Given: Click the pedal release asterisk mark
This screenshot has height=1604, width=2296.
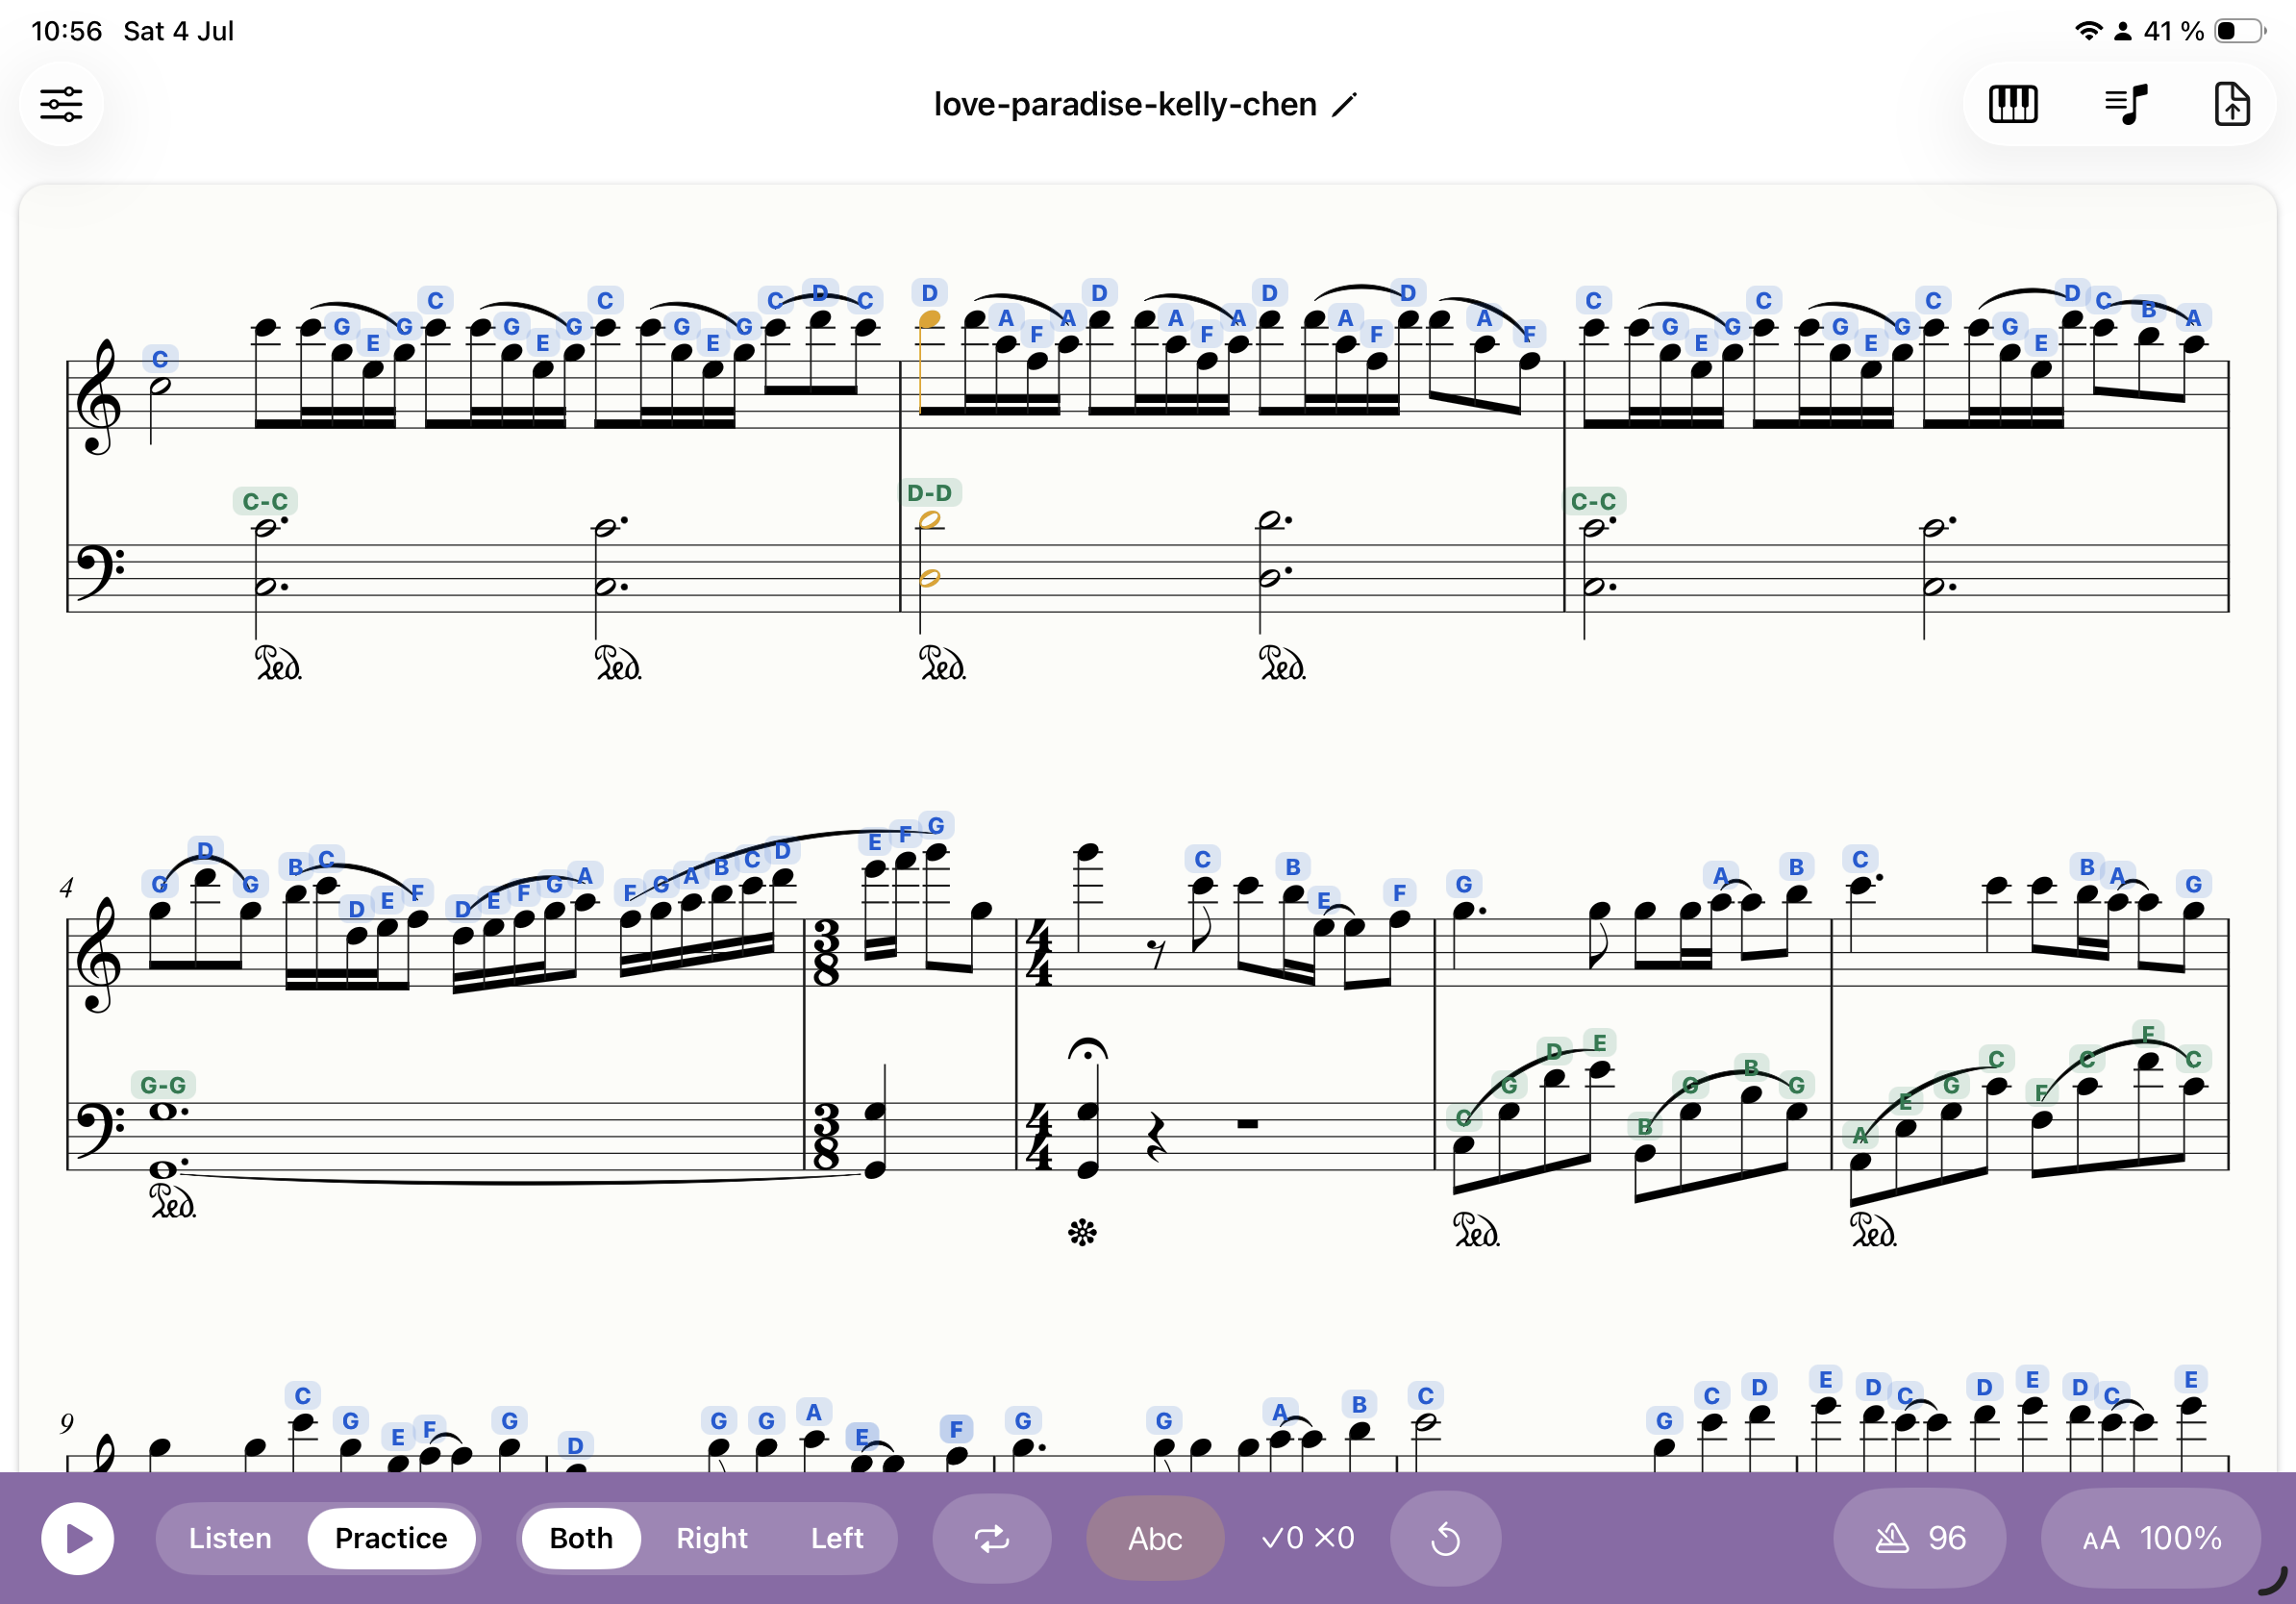Looking at the screenshot, I should pos(1082,1232).
